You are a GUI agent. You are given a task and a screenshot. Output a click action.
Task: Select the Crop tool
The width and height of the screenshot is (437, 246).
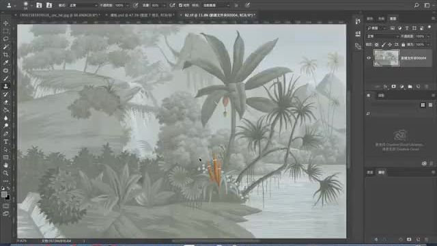(5, 55)
